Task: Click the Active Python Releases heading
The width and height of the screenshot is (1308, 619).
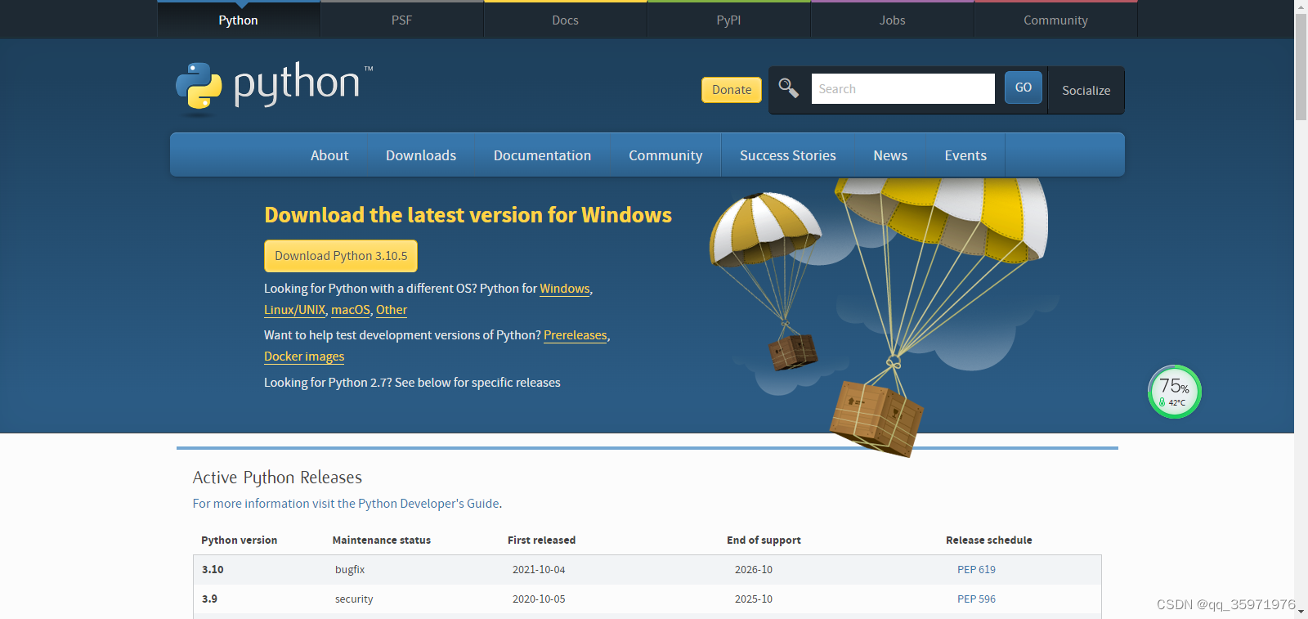Action: 277,478
